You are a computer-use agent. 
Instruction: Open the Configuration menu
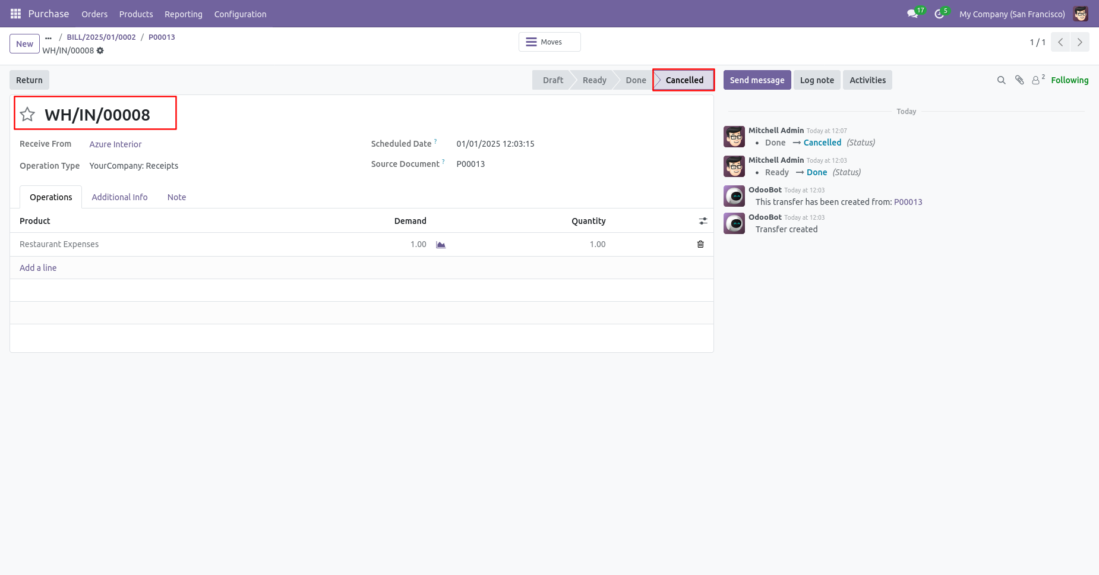pos(240,14)
